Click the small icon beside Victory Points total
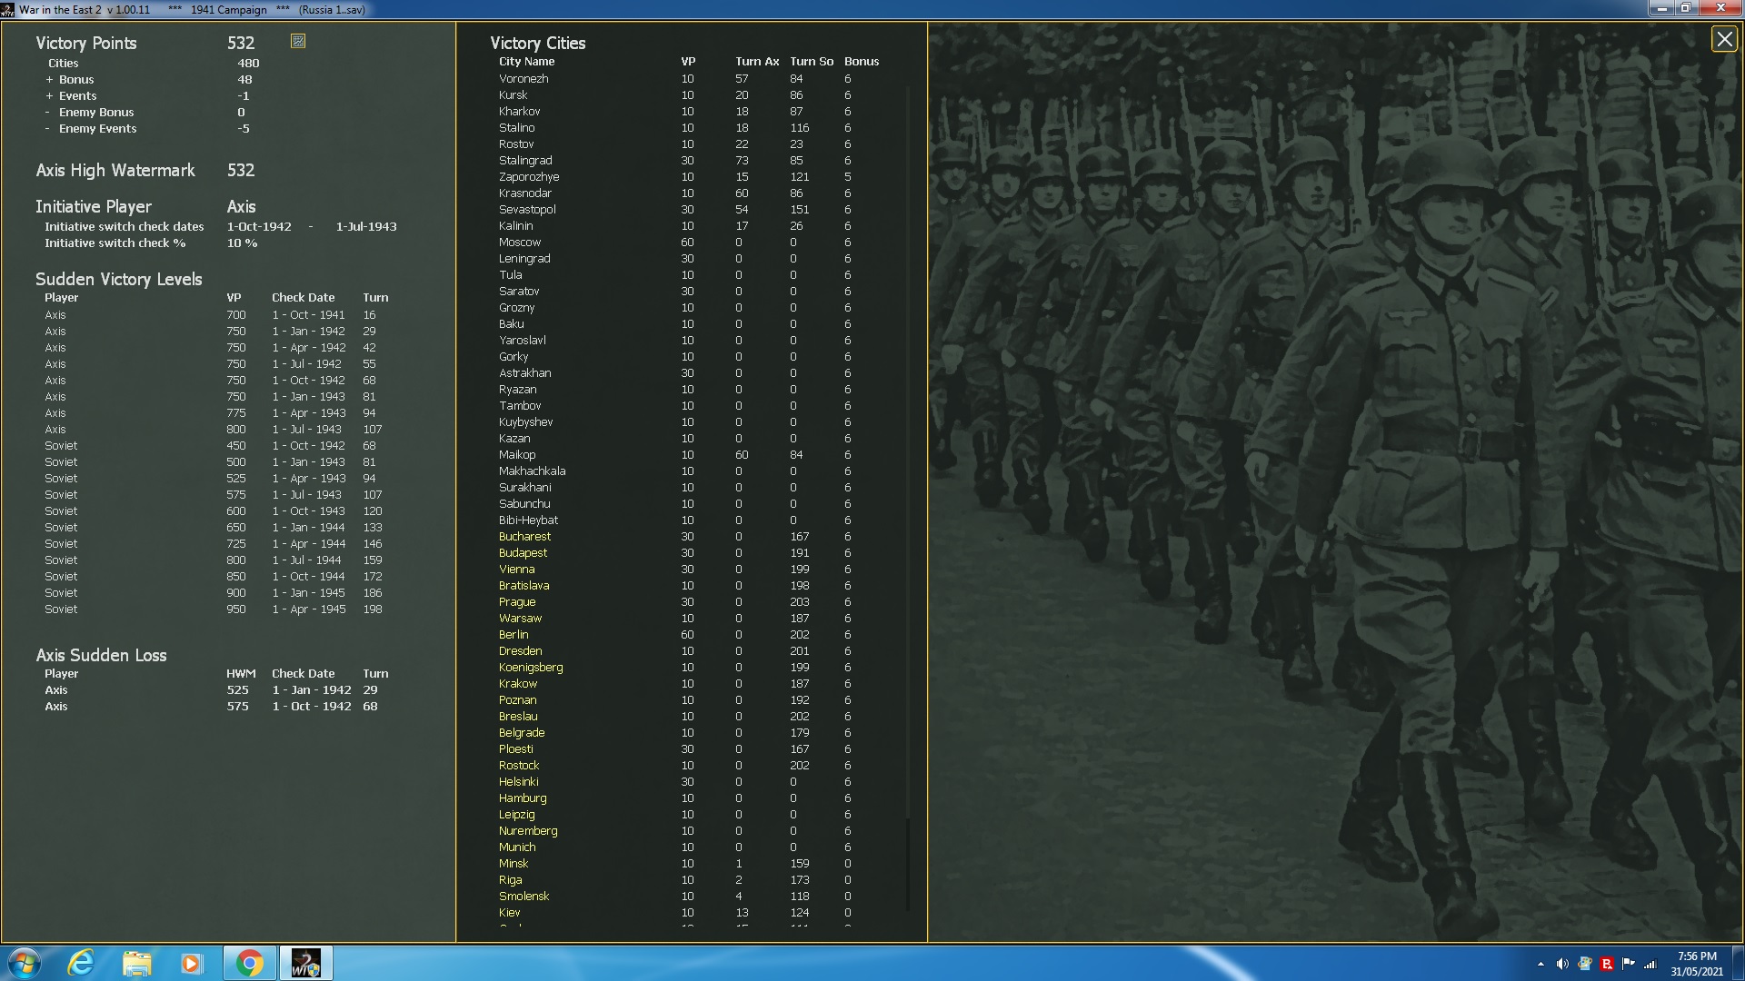Screen dimensions: 1745x981 [x=297, y=41]
